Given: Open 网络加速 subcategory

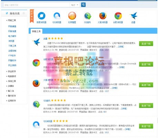Looking at the screenshot, I should (12, 31).
